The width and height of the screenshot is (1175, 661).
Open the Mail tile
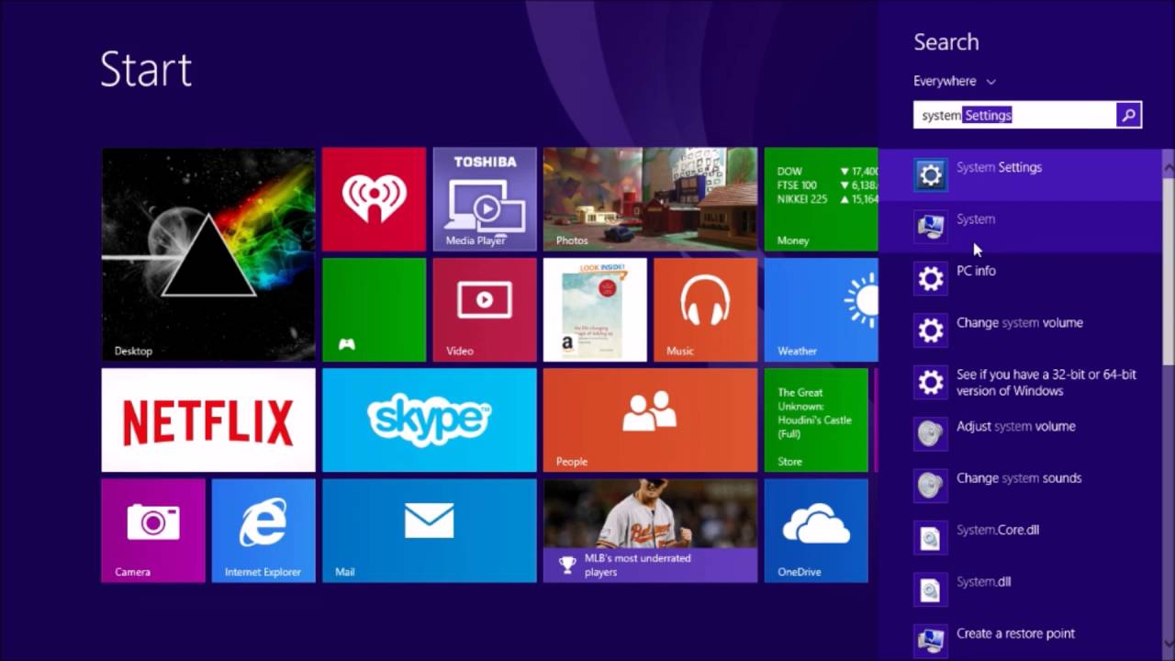pos(430,531)
